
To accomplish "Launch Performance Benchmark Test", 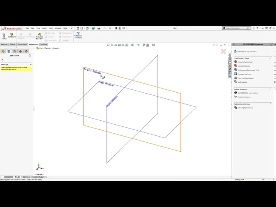I will click(x=248, y=70).
